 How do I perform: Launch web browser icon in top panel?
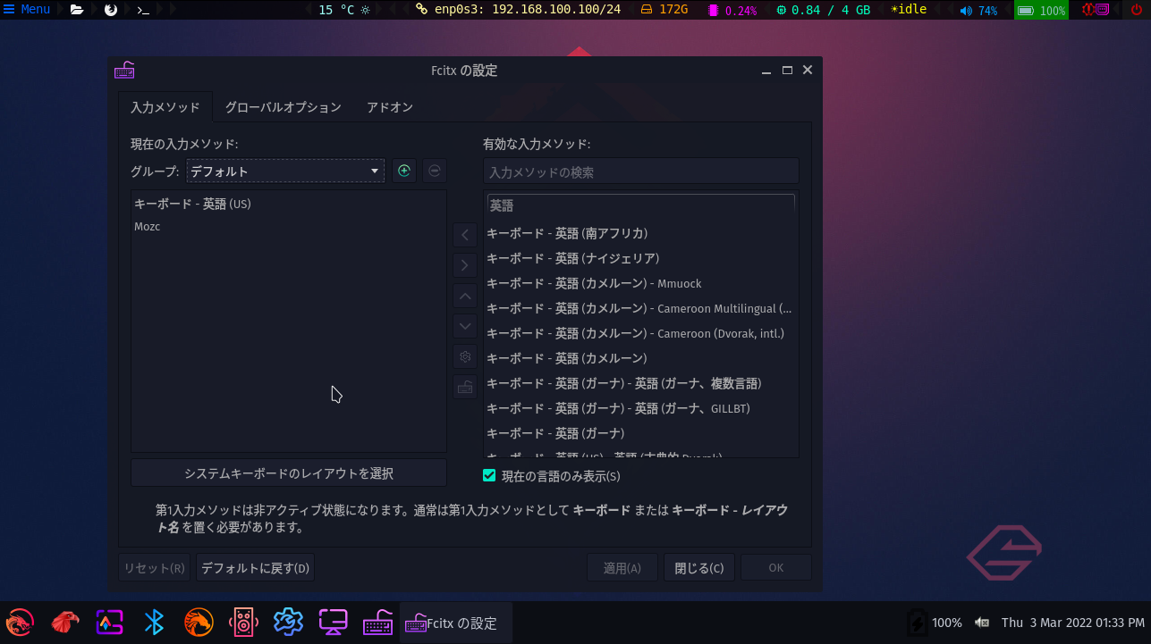click(x=111, y=10)
